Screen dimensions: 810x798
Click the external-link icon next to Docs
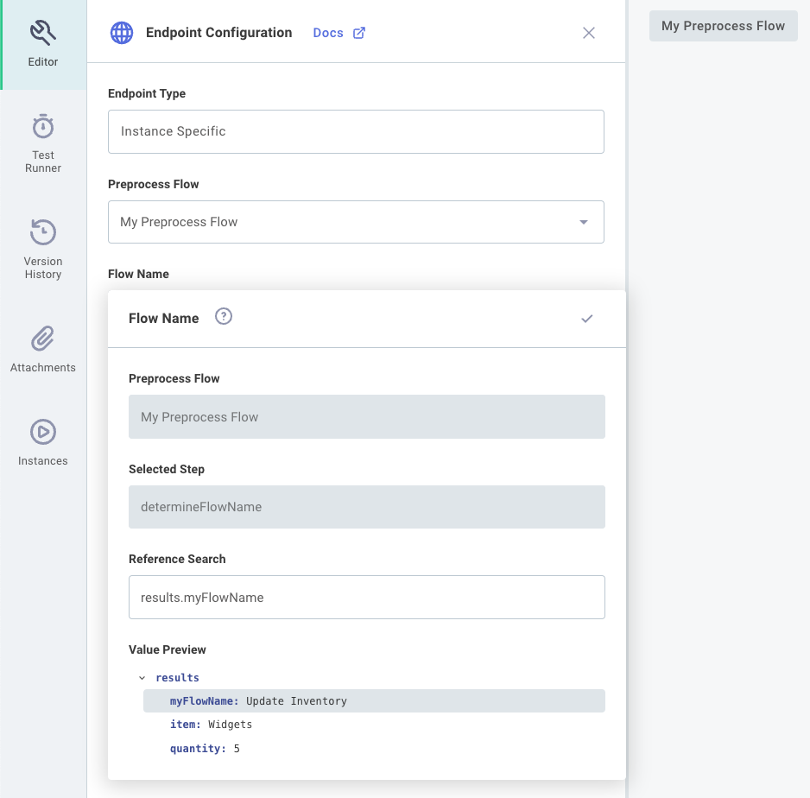click(x=358, y=32)
